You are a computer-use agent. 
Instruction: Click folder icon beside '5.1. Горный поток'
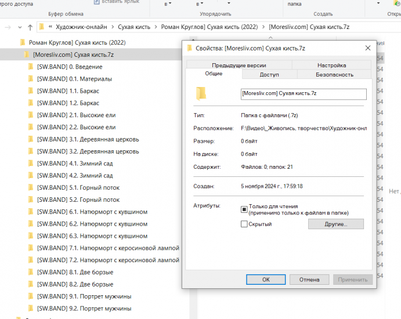click(x=31, y=187)
